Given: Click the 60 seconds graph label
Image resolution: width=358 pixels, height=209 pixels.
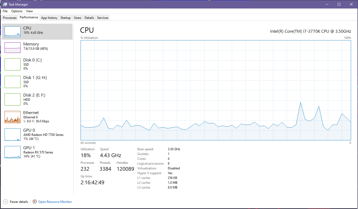Looking at the screenshot, I should (x=88, y=143).
